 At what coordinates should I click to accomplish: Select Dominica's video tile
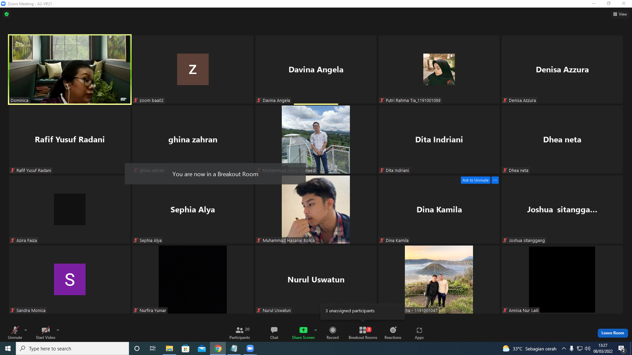[x=70, y=70]
